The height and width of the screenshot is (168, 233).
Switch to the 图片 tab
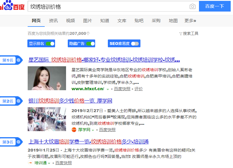point(88,21)
